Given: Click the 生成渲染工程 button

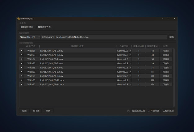Looking at the screenshot, I should click(x=139, y=111).
